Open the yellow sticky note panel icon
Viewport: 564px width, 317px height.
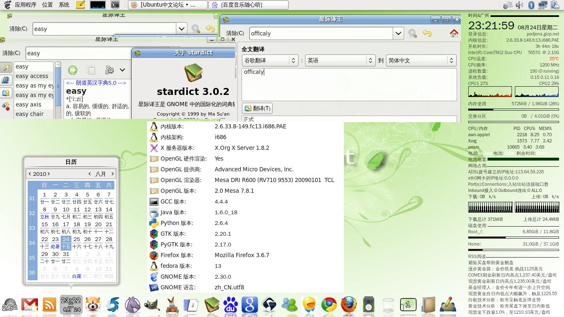click(81, 5)
